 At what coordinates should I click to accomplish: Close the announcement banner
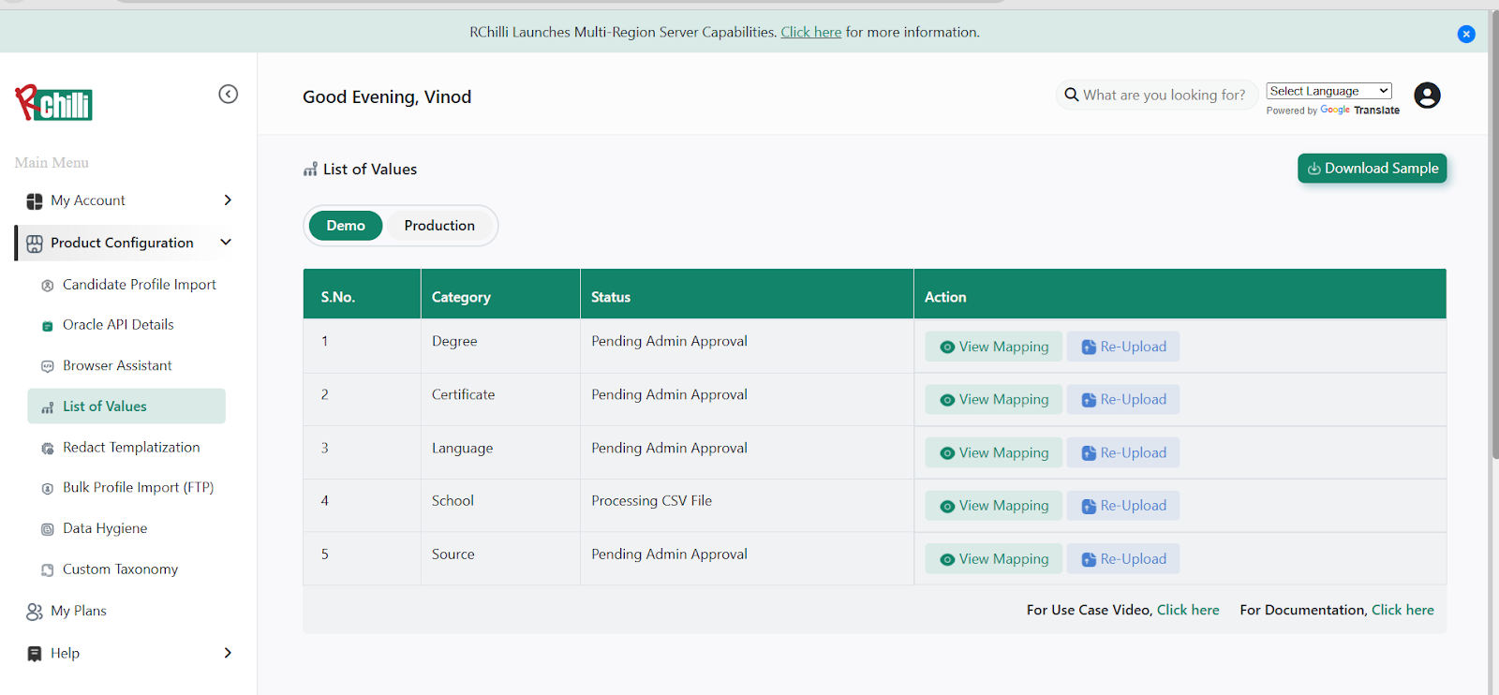tap(1466, 34)
